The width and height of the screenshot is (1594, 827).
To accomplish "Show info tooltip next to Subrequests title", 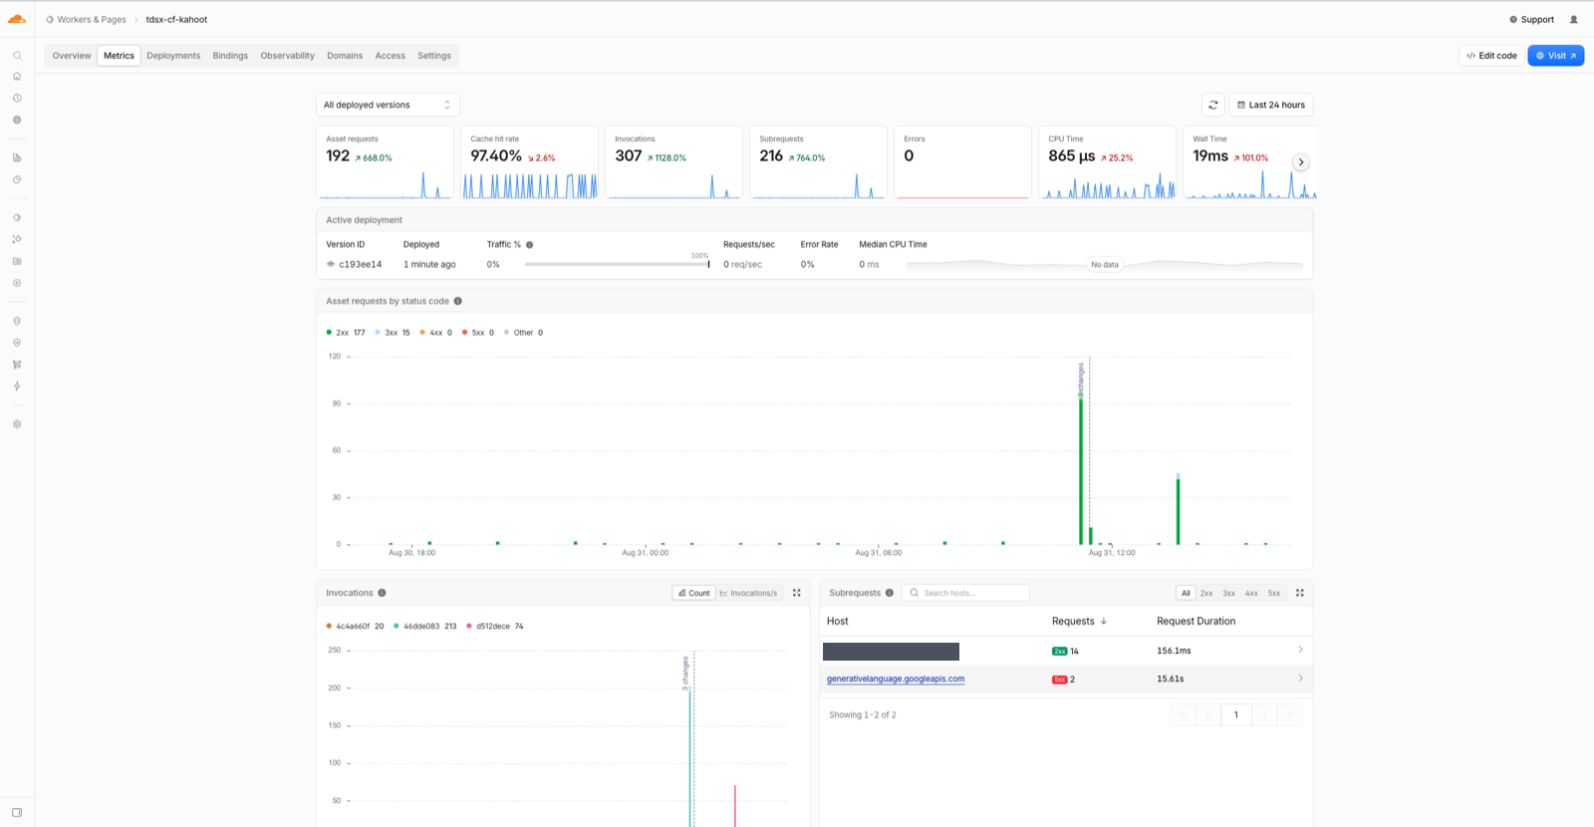I will pos(890,593).
